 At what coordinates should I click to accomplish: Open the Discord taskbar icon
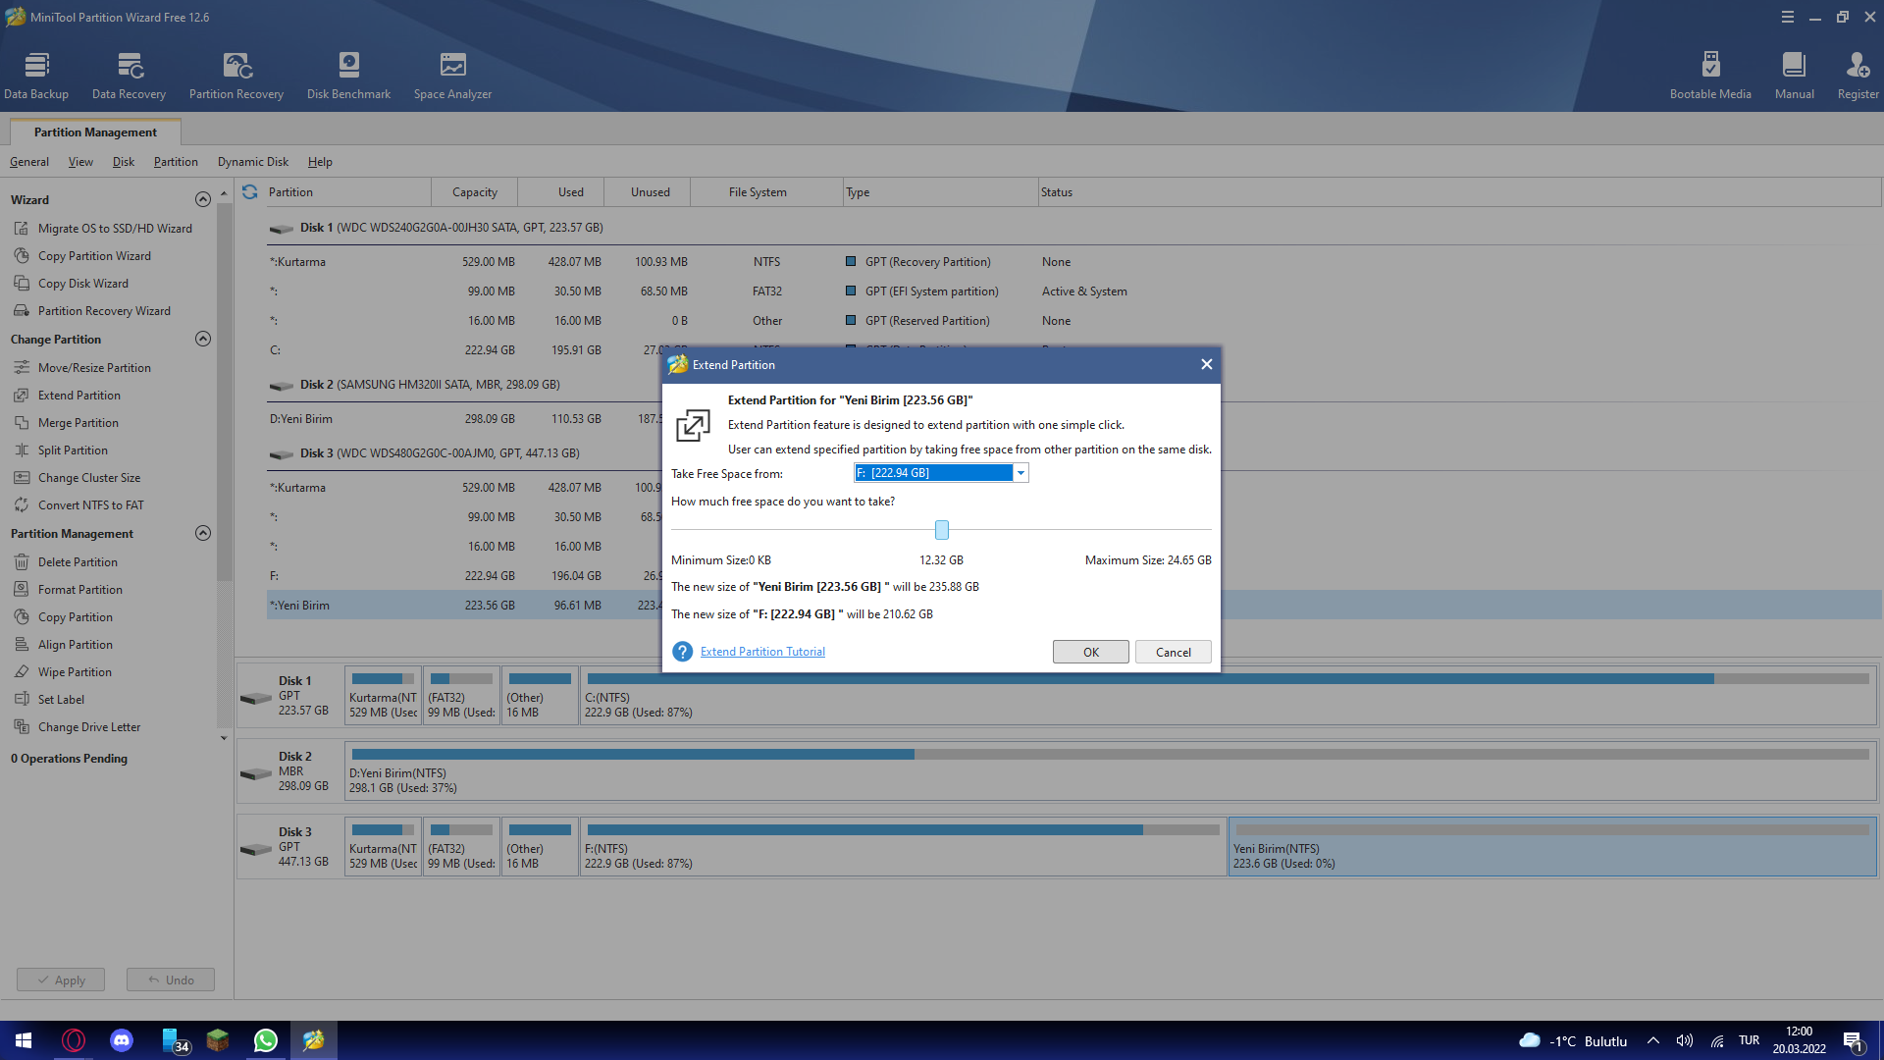click(x=122, y=1040)
